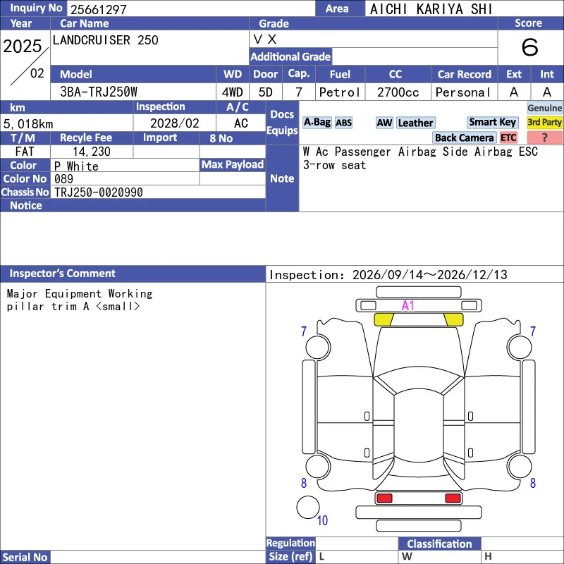Click the yellow 3rd Party badge
Screen dimensions: 564x564
544,122
